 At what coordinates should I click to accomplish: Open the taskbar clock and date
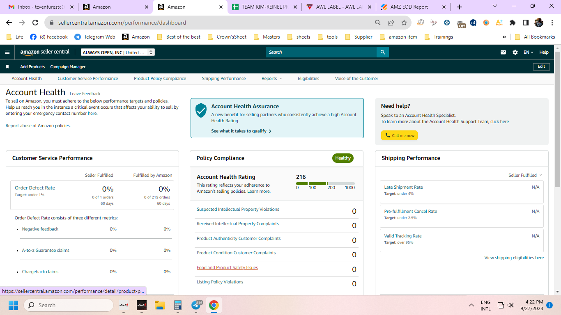[531, 305]
